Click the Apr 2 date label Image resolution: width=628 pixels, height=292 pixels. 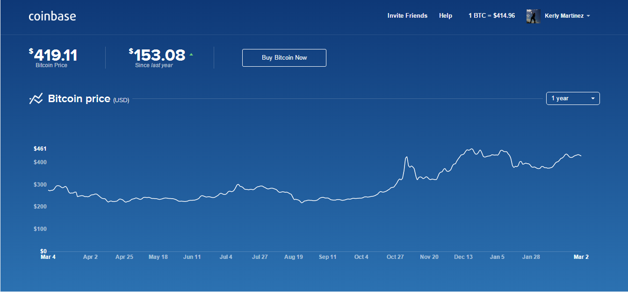point(90,257)
